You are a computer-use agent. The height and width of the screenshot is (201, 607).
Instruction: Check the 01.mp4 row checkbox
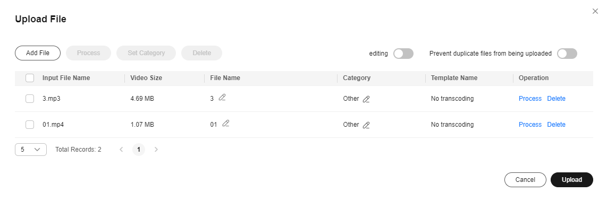[30, 125]
